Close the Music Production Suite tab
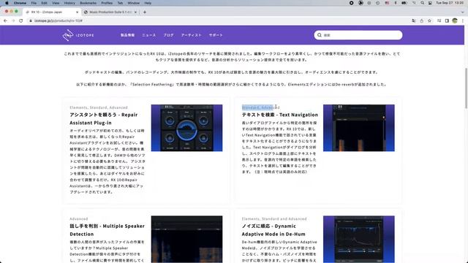The image size is (468, 263). click(x=135, y=12)
